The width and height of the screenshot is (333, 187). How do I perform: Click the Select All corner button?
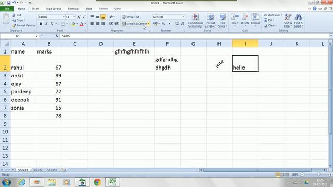[x=5, y=44]
